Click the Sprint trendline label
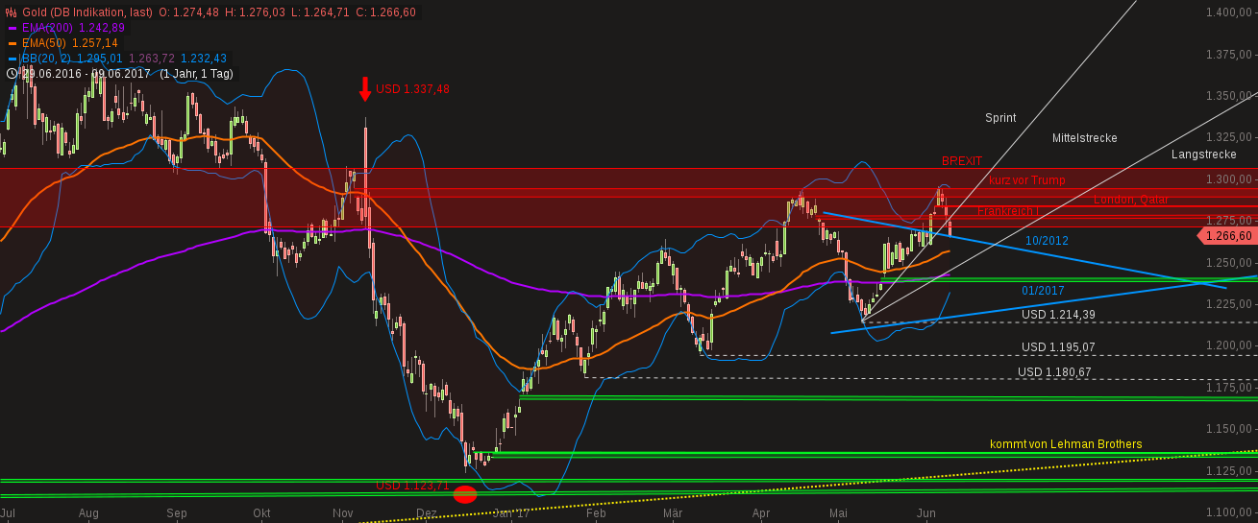 click(1000, 118)
